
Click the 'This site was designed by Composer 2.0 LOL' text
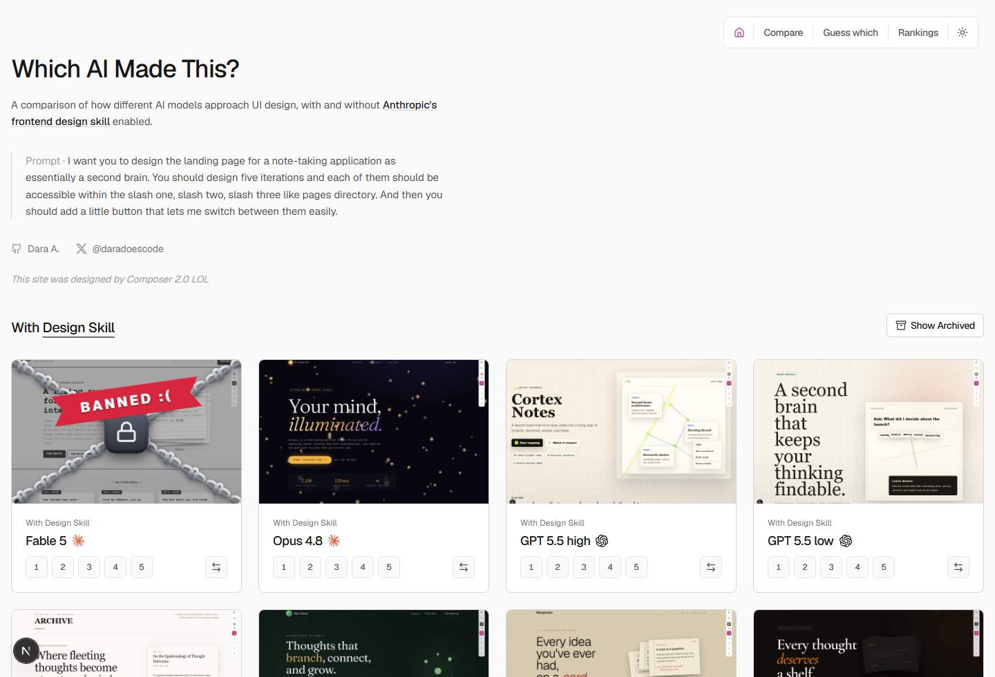point(110,279)
